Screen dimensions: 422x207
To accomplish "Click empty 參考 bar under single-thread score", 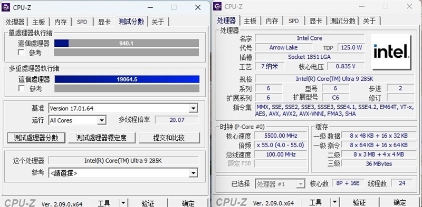I will pos(127,53).
